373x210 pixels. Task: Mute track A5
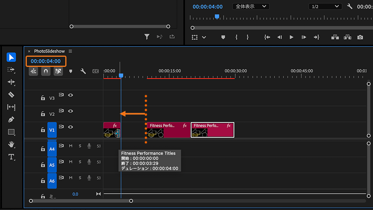point(71,162)
